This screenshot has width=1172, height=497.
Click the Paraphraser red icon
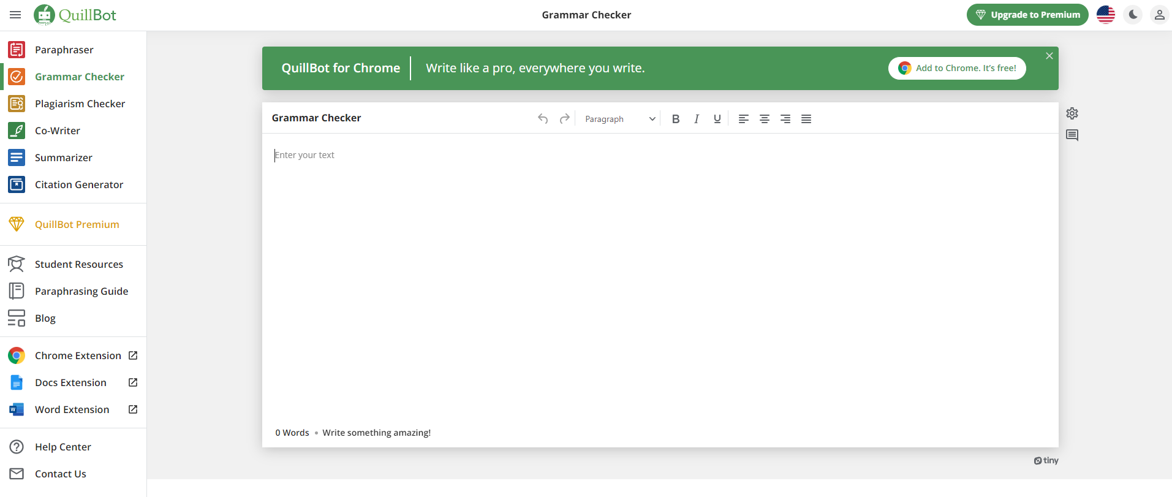click(17, 50)
